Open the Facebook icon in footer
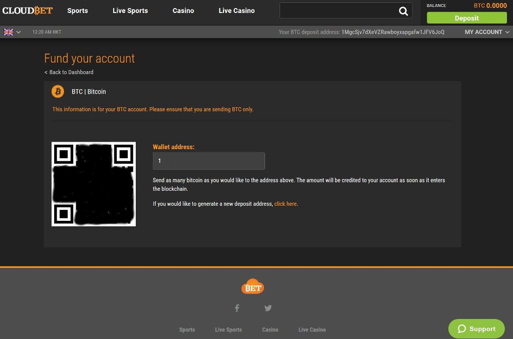513x339 pixels. tap(237, 308)
